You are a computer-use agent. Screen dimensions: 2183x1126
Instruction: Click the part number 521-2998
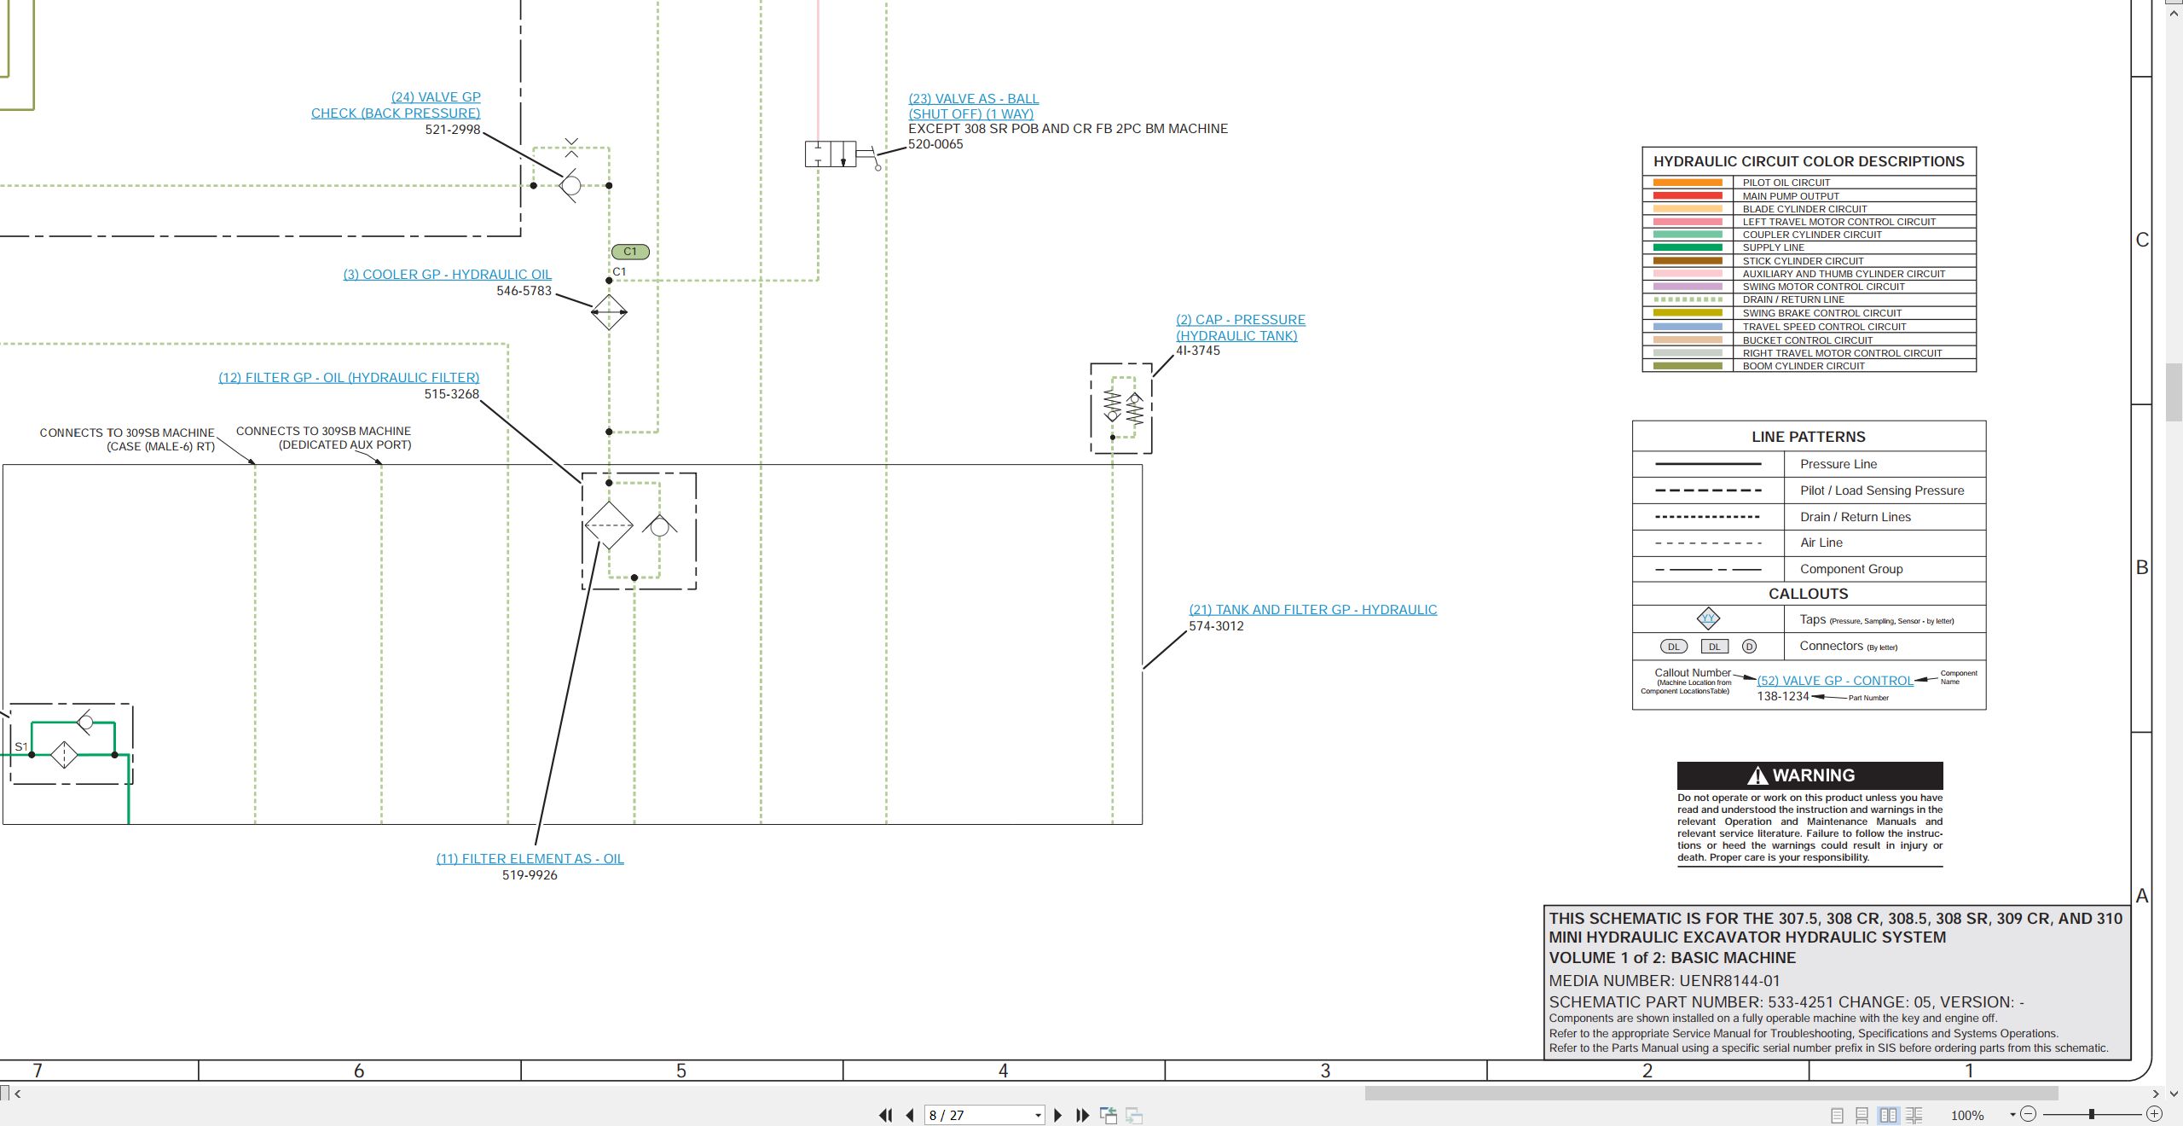453,130
